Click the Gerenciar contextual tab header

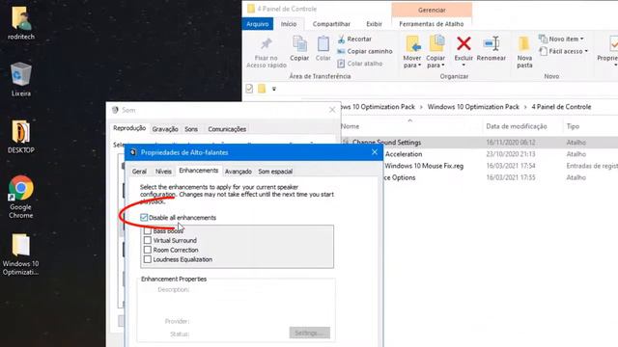click(x=432, y=10)
